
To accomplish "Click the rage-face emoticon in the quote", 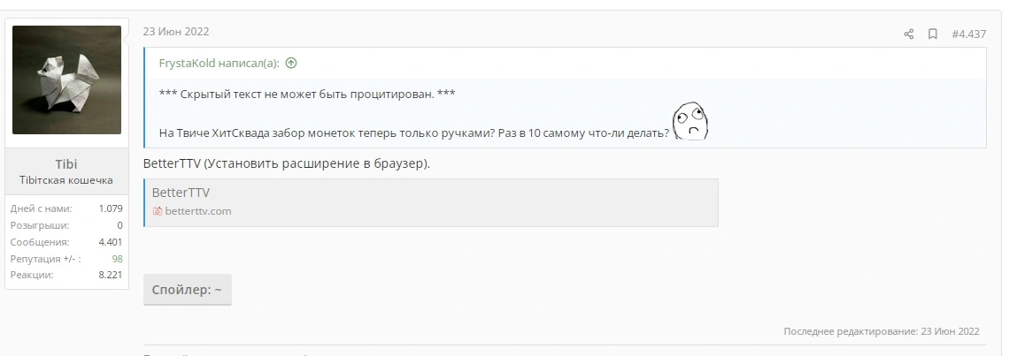I will (689, 120).
